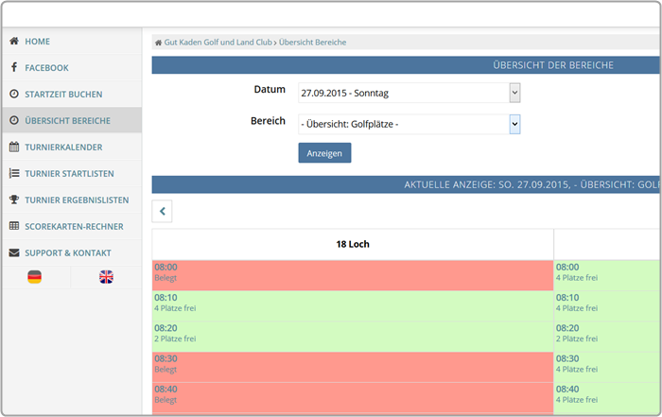Click Gut Kaden Golf und Land Club breadcrumb

218,43
